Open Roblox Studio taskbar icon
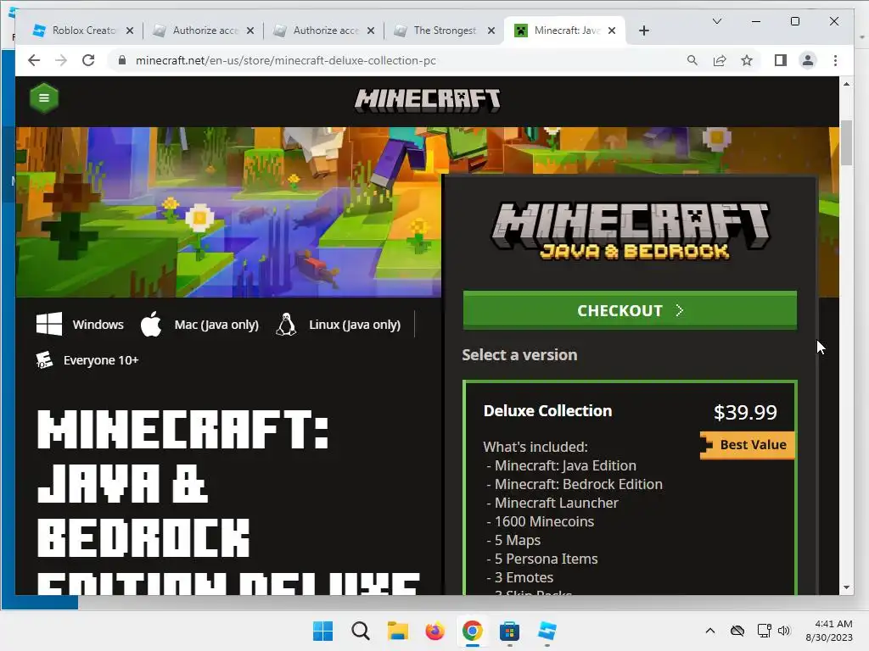Screen dimensions: 869x651 click(x=547, y=631)
